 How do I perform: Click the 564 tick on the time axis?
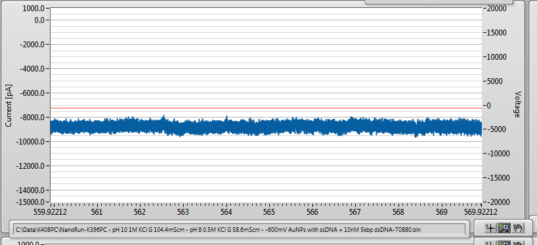tap(226, 212)
